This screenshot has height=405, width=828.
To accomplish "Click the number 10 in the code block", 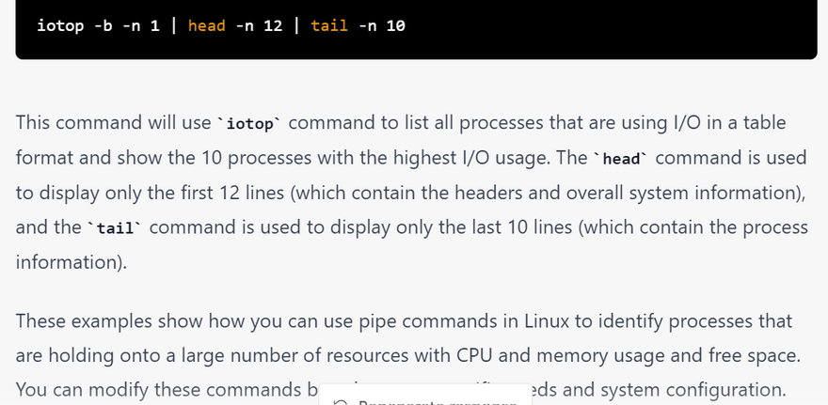I will (x=396, y=25).
